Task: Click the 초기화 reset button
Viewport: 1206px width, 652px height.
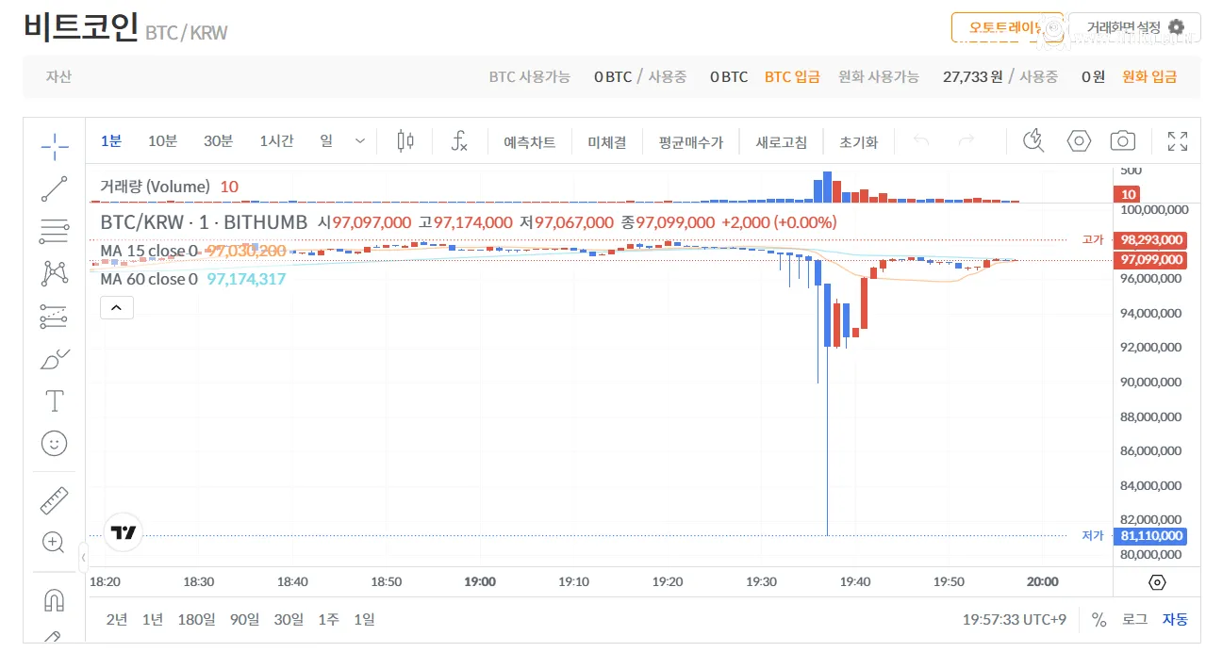Action: click(859, 140)
